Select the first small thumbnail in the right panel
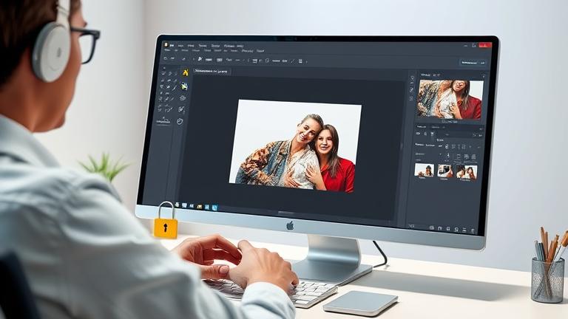Image resolution: width=568 pixels, height=319 pixels. click(425, 170)
